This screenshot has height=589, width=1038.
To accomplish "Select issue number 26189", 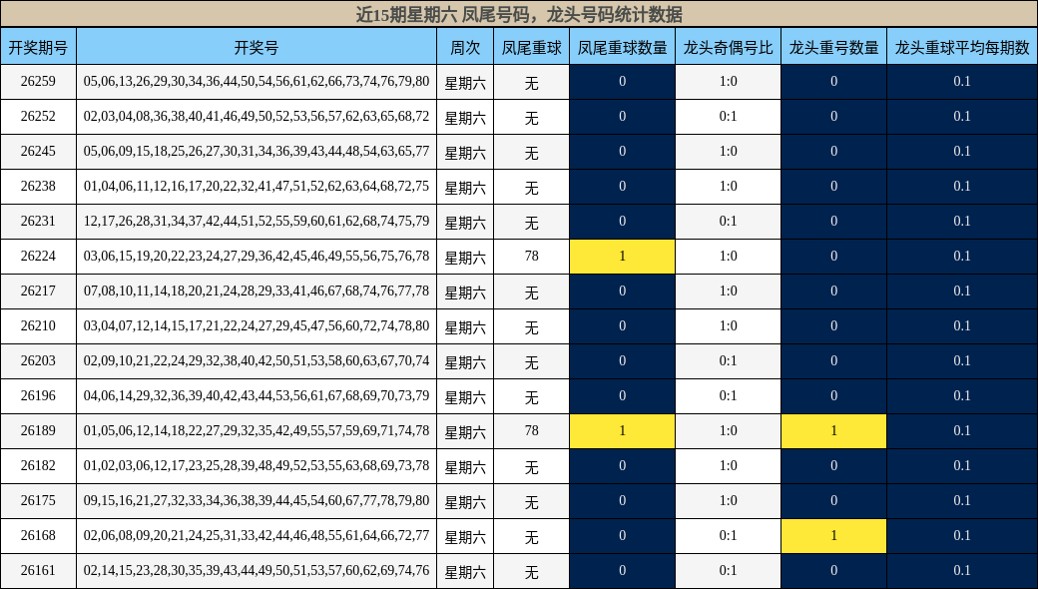I will [x=38, y=431].
